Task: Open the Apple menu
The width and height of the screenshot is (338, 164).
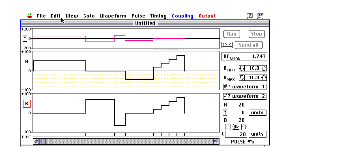Action: (x=29, y=16)
